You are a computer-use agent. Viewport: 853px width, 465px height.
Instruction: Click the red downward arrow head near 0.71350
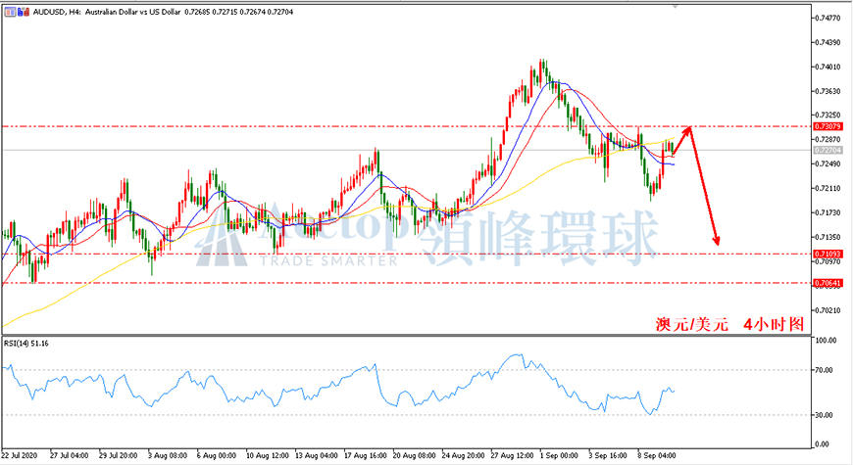tap(717, 240)
